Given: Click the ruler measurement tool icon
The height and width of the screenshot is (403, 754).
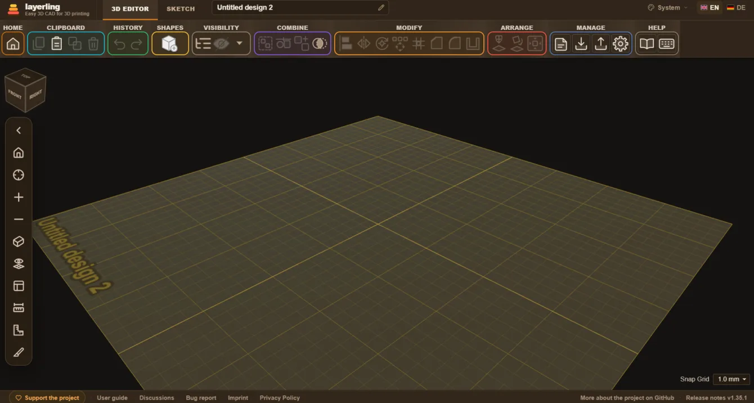Looking at the screenshot, I should (x=19, y=308).
